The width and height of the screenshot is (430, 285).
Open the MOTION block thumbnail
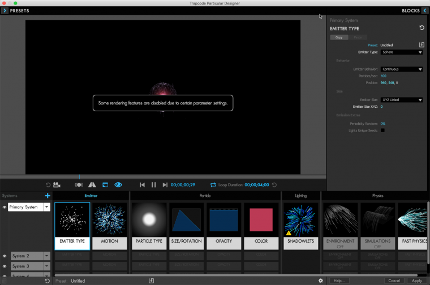pyautogui.click(x=109, y=226)
